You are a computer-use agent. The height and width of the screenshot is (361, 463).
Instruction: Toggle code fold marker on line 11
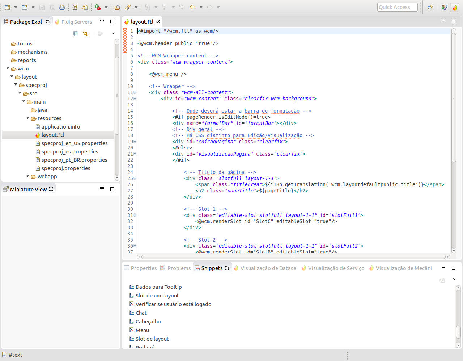135,92
